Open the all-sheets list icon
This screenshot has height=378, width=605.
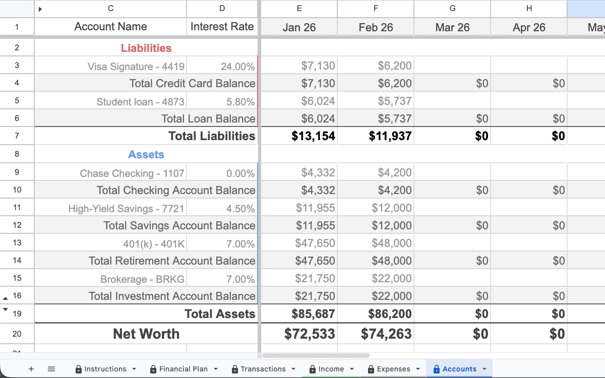51,368
